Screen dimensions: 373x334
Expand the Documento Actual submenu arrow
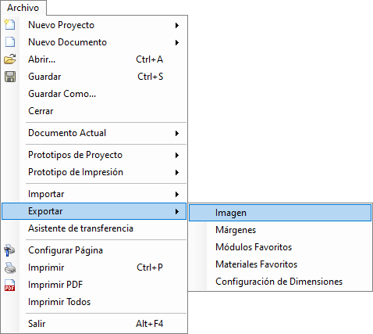tap(177, 133)
